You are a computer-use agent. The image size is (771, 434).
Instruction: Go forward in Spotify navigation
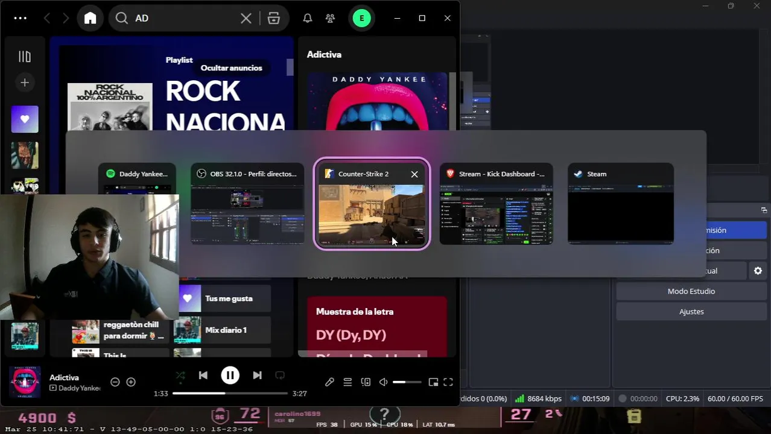(x=66, y=18)
